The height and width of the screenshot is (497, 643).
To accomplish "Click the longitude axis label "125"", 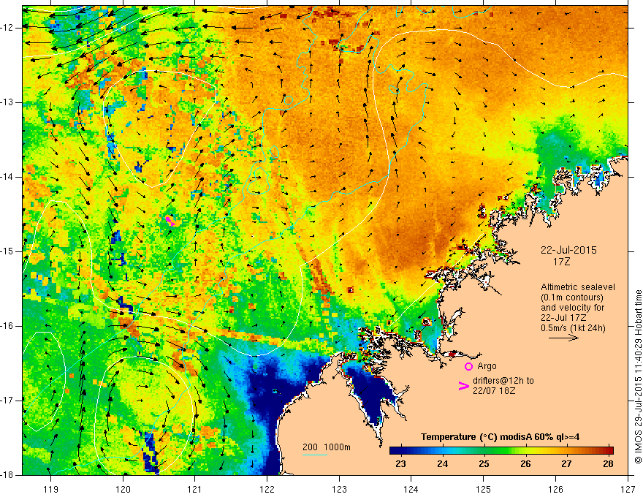I will point(484,489).
